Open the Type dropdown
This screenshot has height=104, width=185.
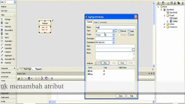coord(113,31)
